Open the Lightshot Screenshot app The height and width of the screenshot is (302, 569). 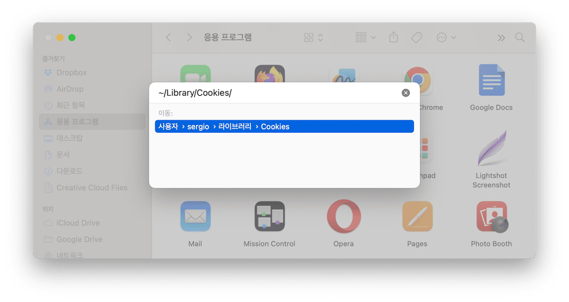pyautogui.click(x=491, y=149)
